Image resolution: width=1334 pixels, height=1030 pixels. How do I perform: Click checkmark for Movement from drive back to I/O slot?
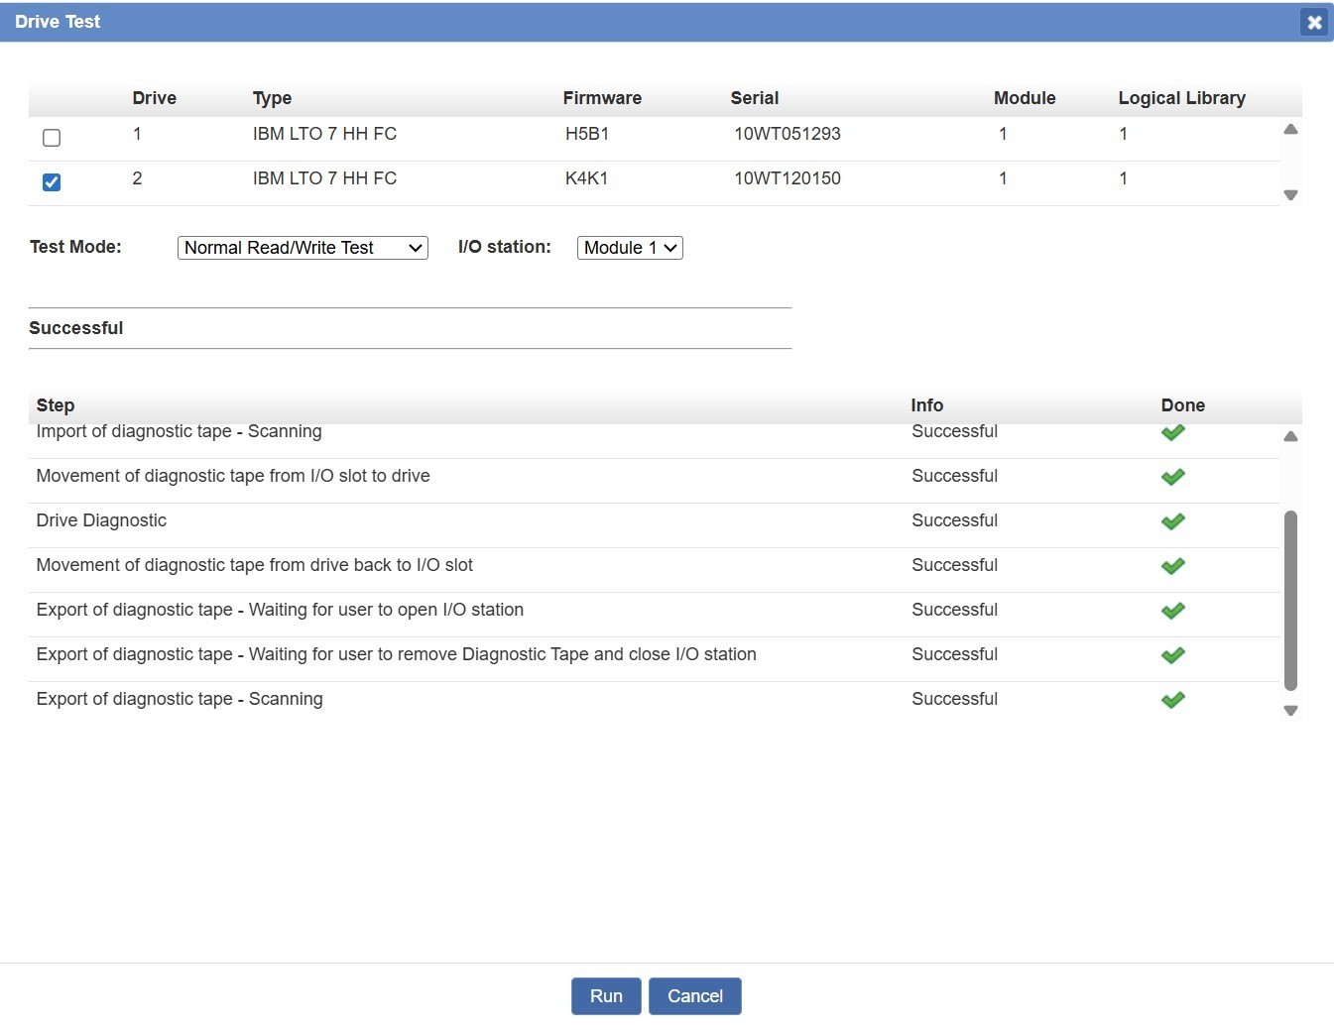(1172, 566)
